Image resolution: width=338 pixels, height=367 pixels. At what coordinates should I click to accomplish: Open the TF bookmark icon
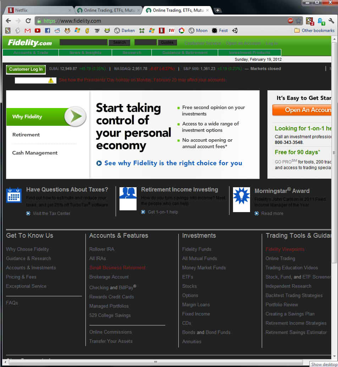point(97,31)
